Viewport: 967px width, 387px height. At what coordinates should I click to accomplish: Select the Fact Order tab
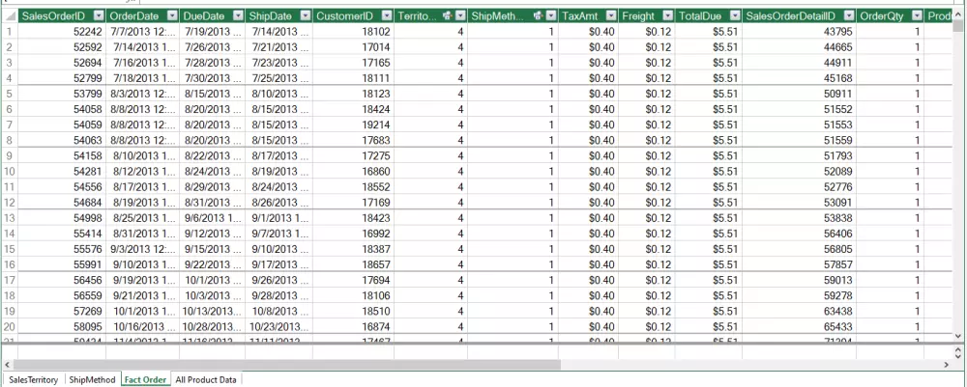(146, 379)
